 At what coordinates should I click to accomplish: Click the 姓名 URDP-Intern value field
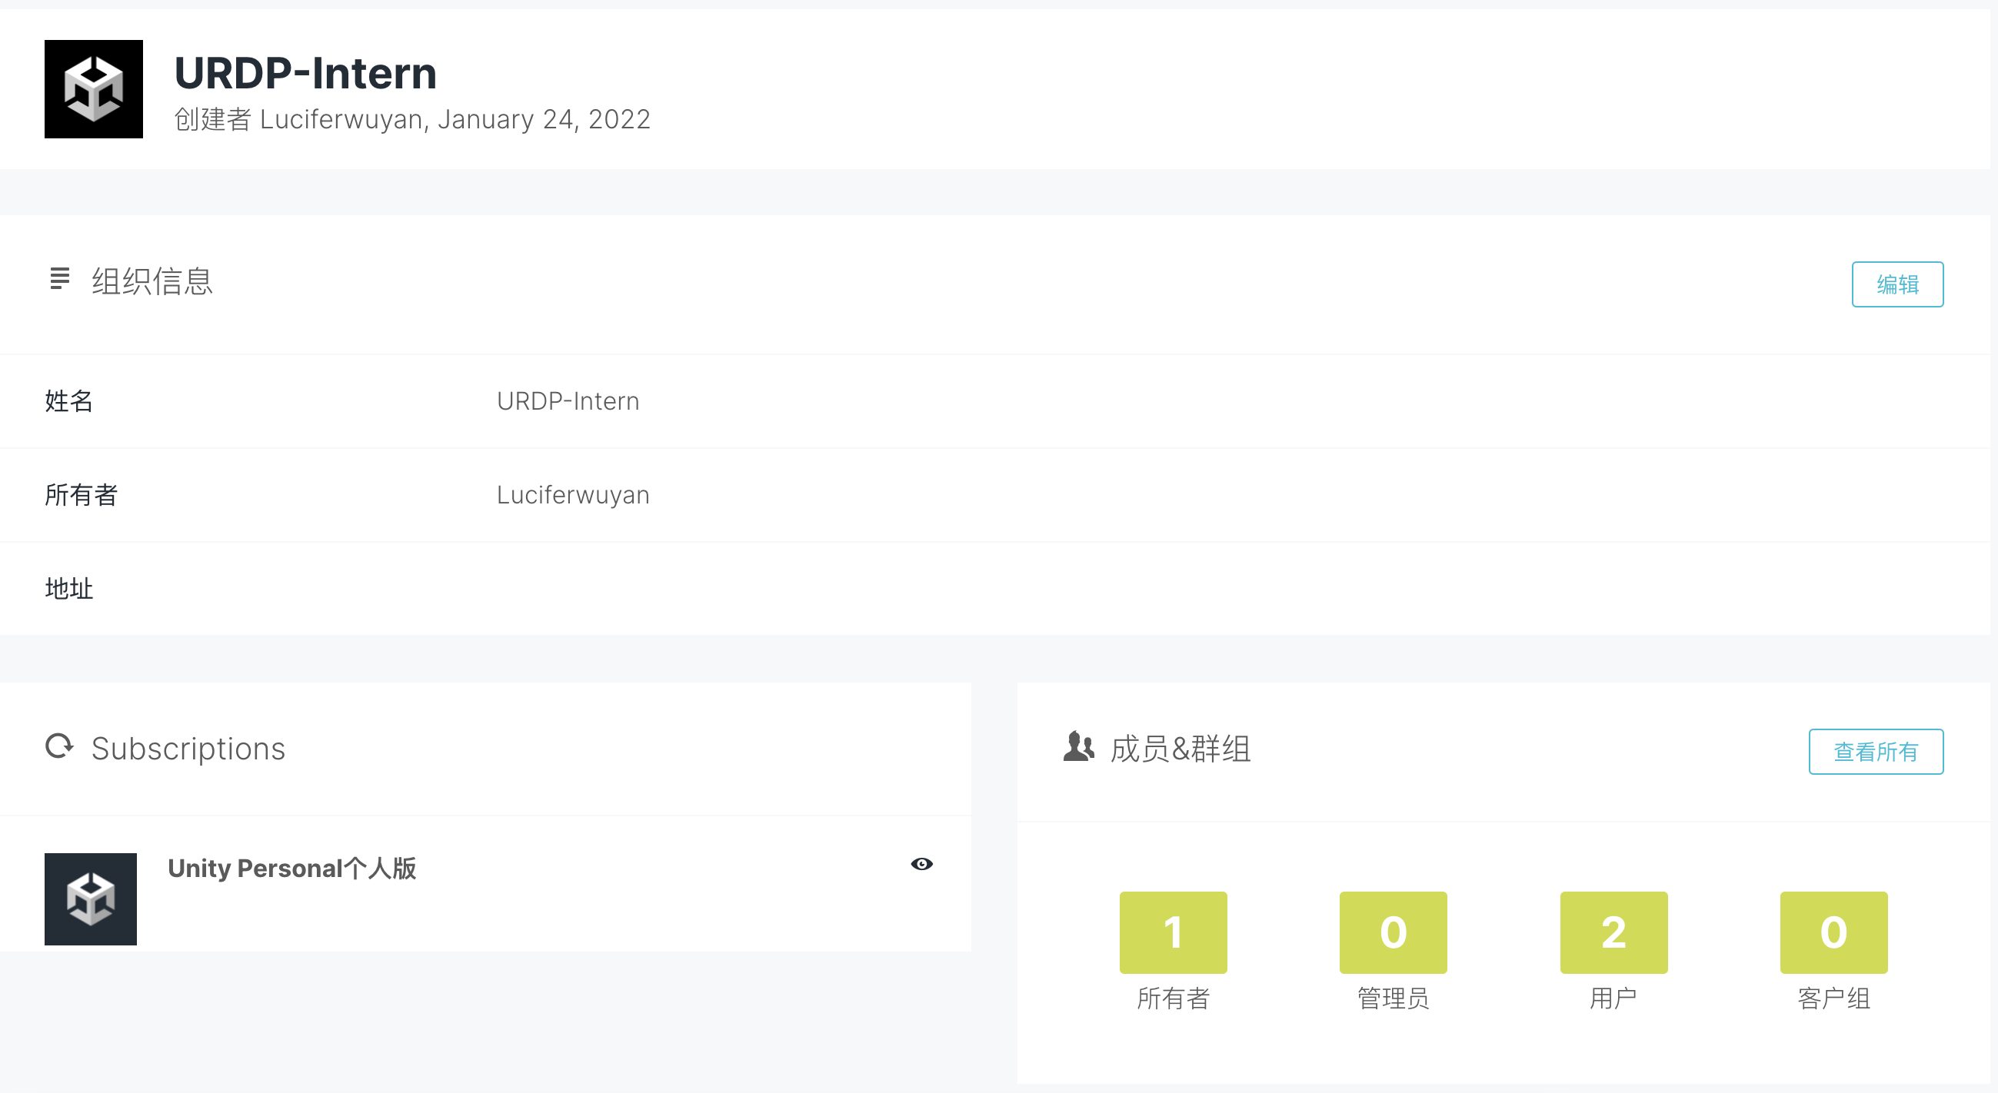point(568,400)
